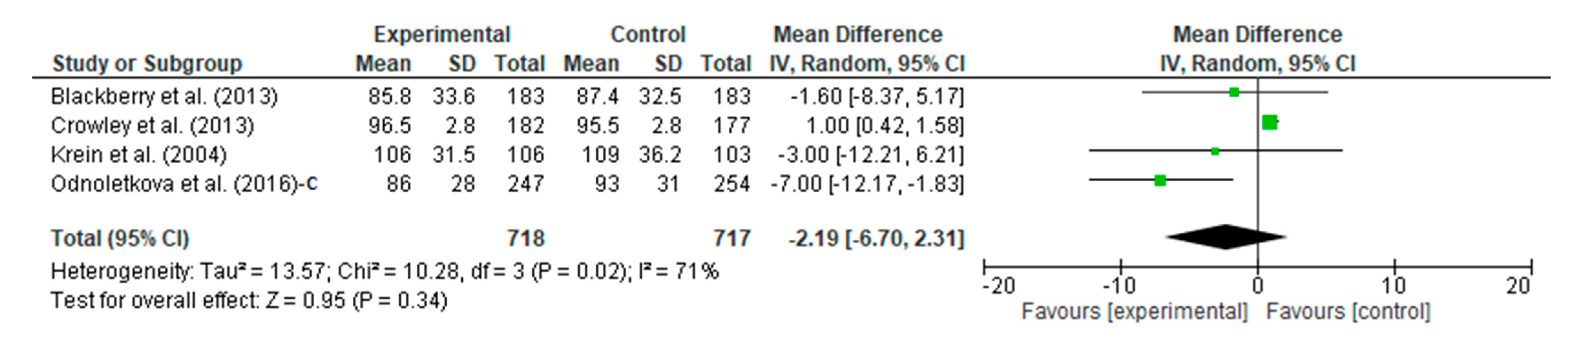Select the small green marker for Krein study
1582x348 pixels.
point(1215,151)
